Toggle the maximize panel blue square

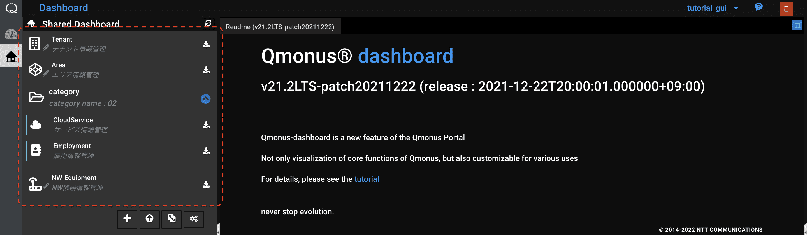[x=797, y=26]
